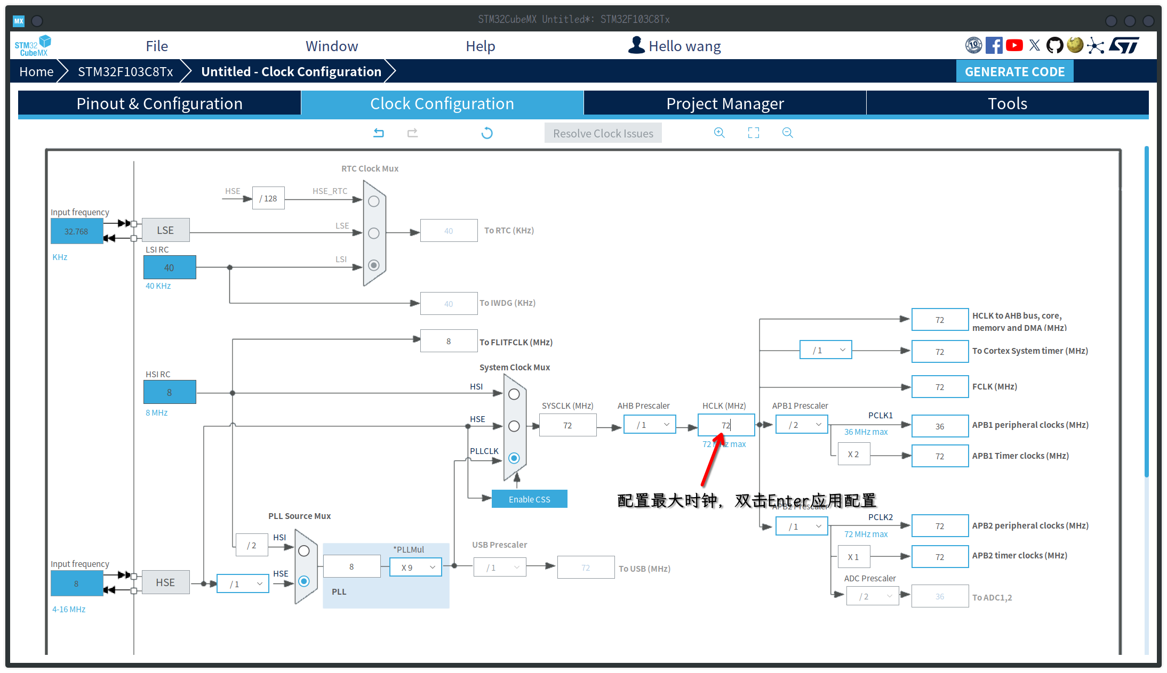The image size is (1167, 673).
Task: Click Resolve Clock Issues button
Action: tap(603, 133)
